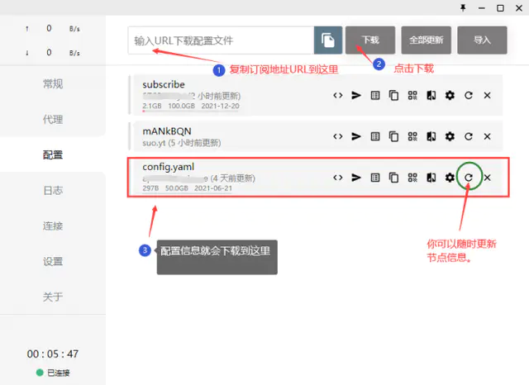This screenshot has width=529, height=385.
Task: Open the 常规 (General) tab
Action: click(x=53, y=83)
